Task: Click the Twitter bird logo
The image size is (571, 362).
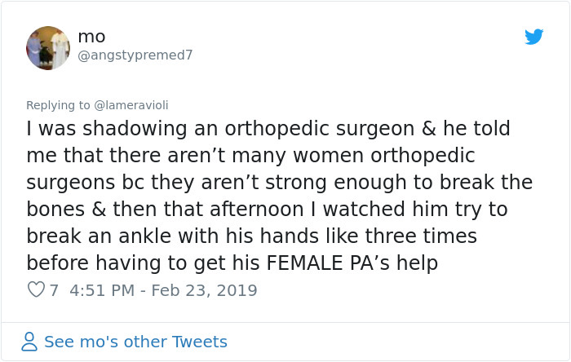Action: point(534,37)
